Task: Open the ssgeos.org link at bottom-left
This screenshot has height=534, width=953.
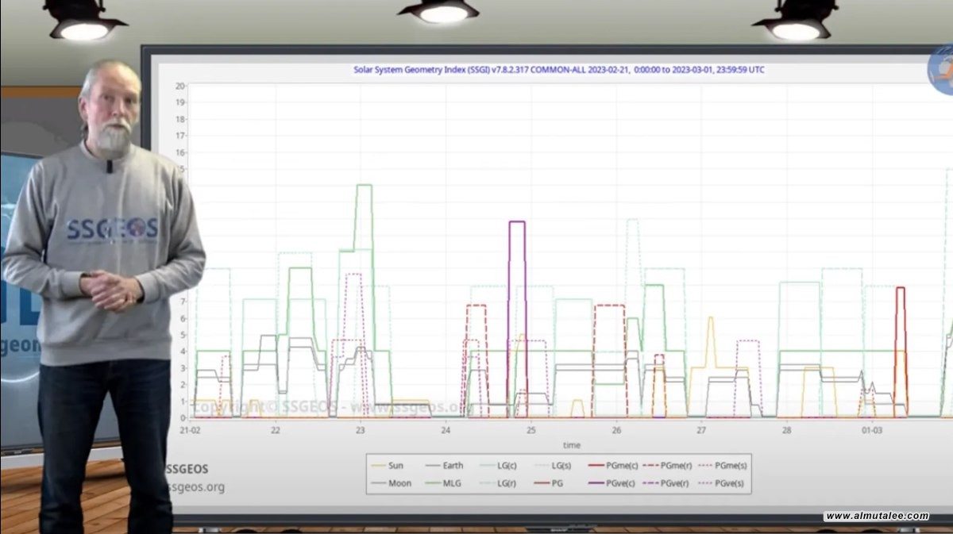Action: click(x=196, y=487)
